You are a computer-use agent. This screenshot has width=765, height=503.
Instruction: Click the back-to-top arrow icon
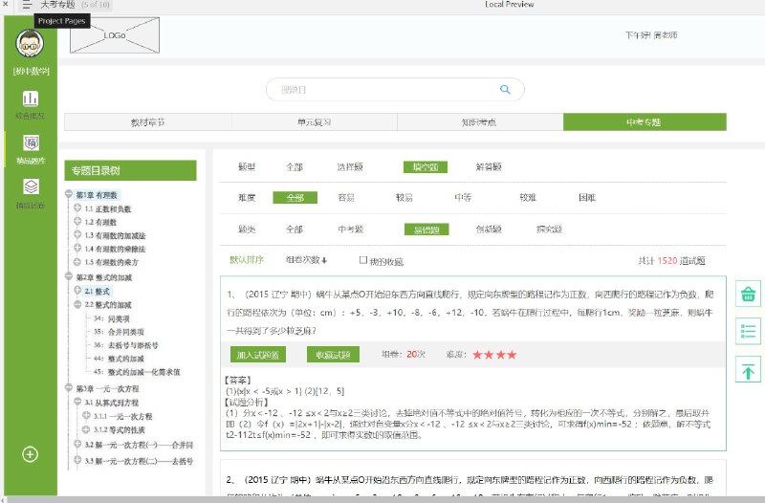click(x=748, y=369)
